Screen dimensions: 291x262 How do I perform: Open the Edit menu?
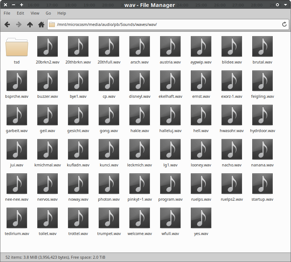pyautogui.click(x=20, y=13)
